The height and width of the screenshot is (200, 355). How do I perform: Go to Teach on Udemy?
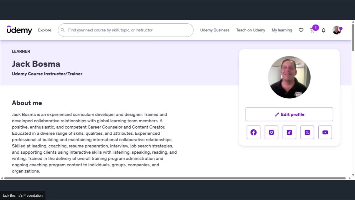(250, 30)
